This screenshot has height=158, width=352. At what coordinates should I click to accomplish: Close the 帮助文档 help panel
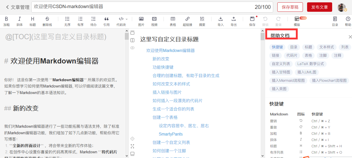click(x=350, y=37)
